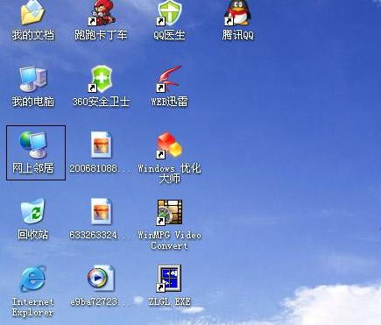The image size is (381, 325).
Task: Select the 网上邻居 network icon
Action: 32,145
